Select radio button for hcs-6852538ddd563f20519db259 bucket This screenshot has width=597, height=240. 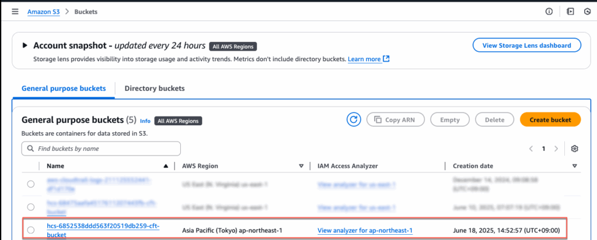point(30,230)
